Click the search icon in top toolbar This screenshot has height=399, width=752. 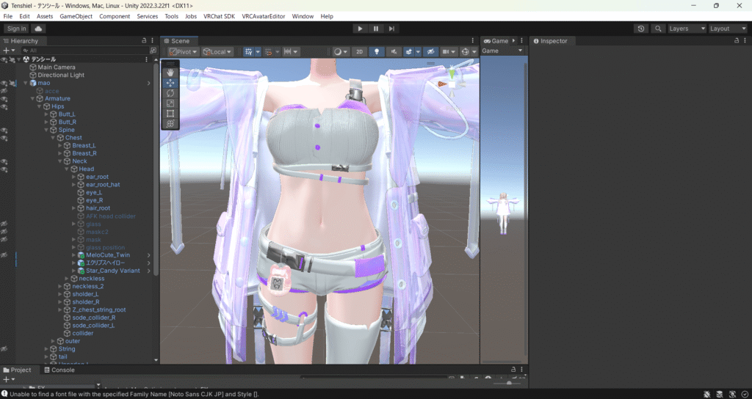[x=658, y=29]
